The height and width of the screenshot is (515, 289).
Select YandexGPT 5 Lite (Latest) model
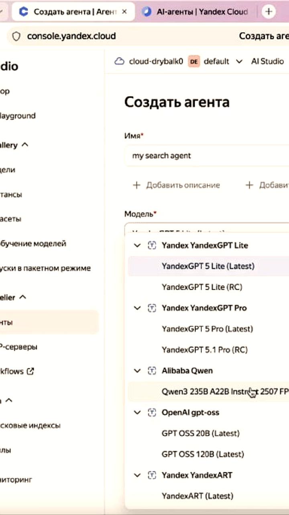point(208,266)
